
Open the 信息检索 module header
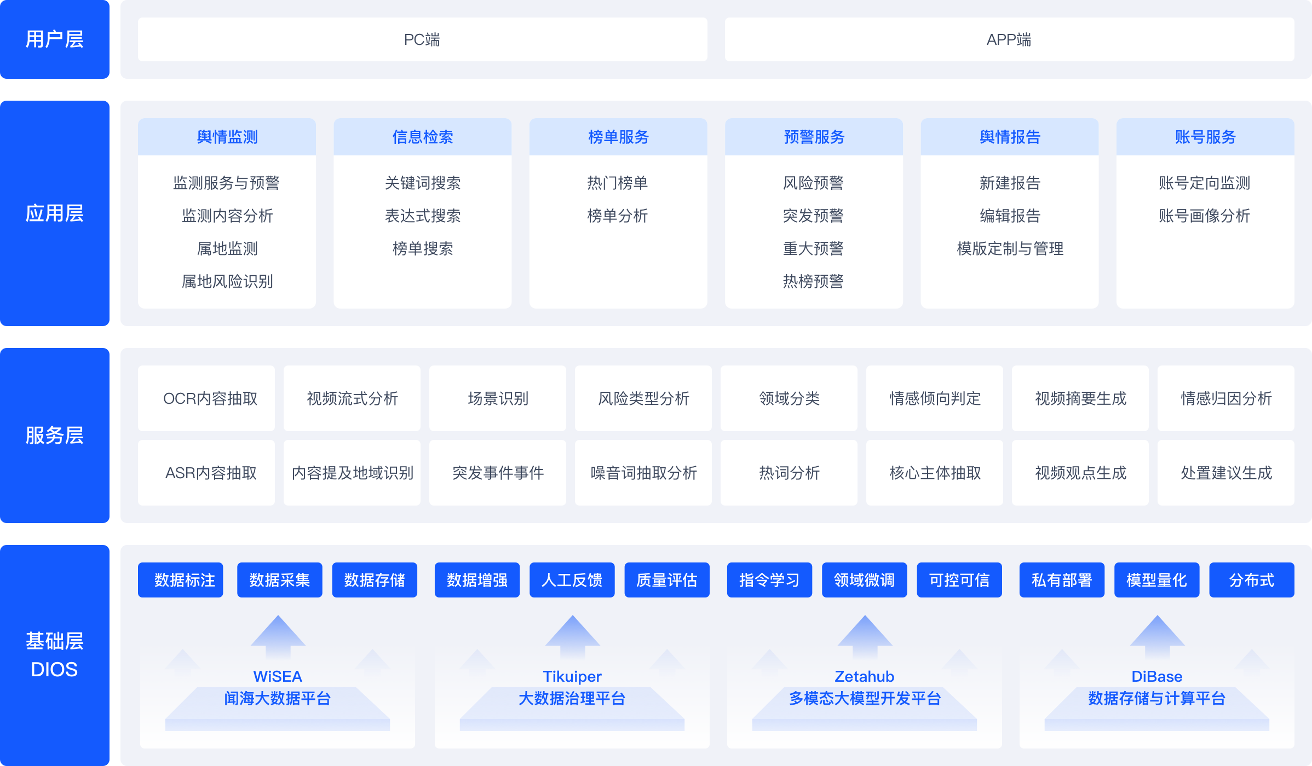pyautogui.click(x=422, y=137)
